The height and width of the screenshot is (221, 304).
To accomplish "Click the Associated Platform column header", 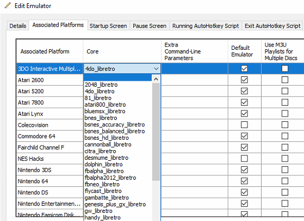I will [x=50, y=51].
